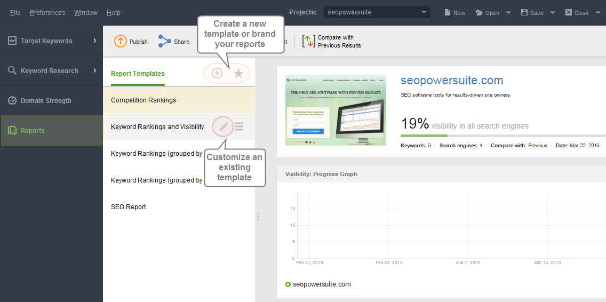Click the Search engines: 4 text
606x302 pixels.
[461, 145]
